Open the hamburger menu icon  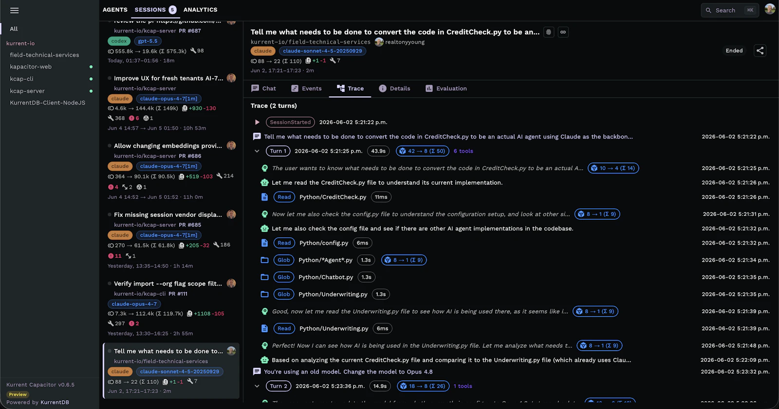[x=14, y=10]
